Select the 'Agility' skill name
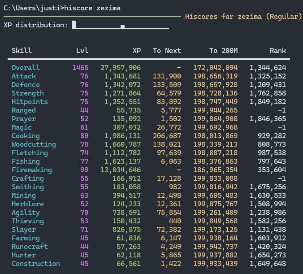 pyautogui.click(x=26, y=213)
